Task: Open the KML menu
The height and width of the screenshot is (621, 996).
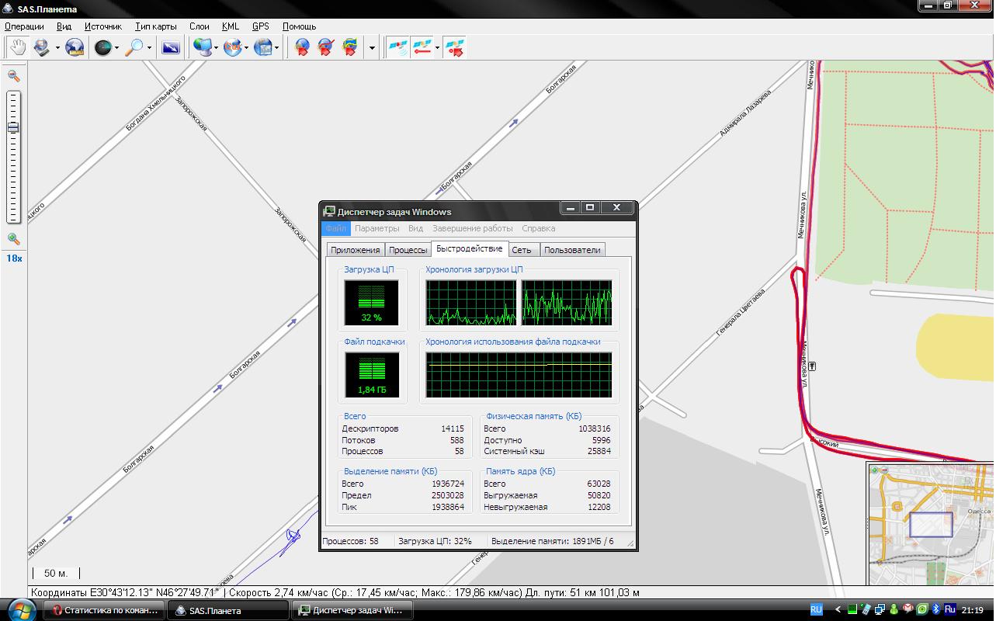Action: pyautogui.click(x=230, y=26)
